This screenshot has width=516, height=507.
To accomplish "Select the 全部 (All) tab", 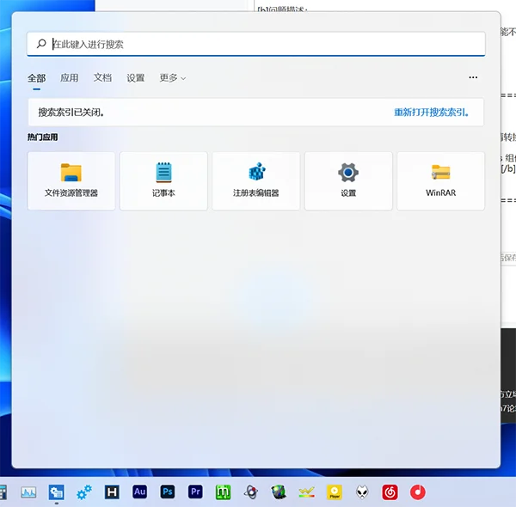I will point(36,78).
